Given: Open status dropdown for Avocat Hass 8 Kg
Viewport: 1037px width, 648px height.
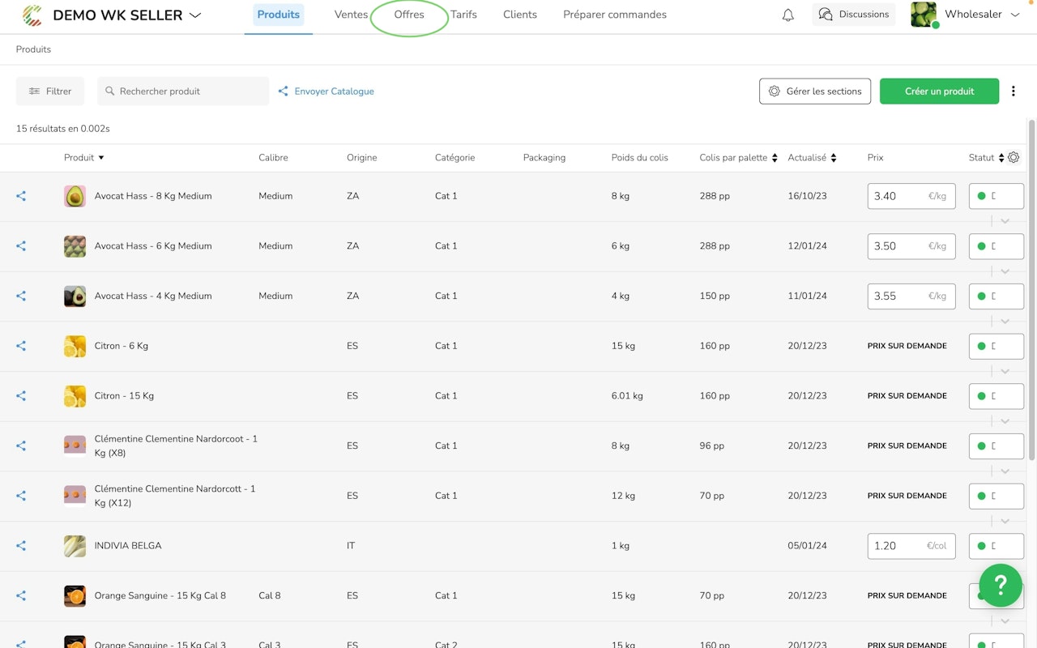Looking at the screenshot, I should point(996,196).
